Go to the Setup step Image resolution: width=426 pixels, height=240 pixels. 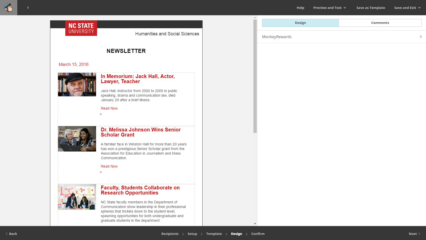(192, 234)
